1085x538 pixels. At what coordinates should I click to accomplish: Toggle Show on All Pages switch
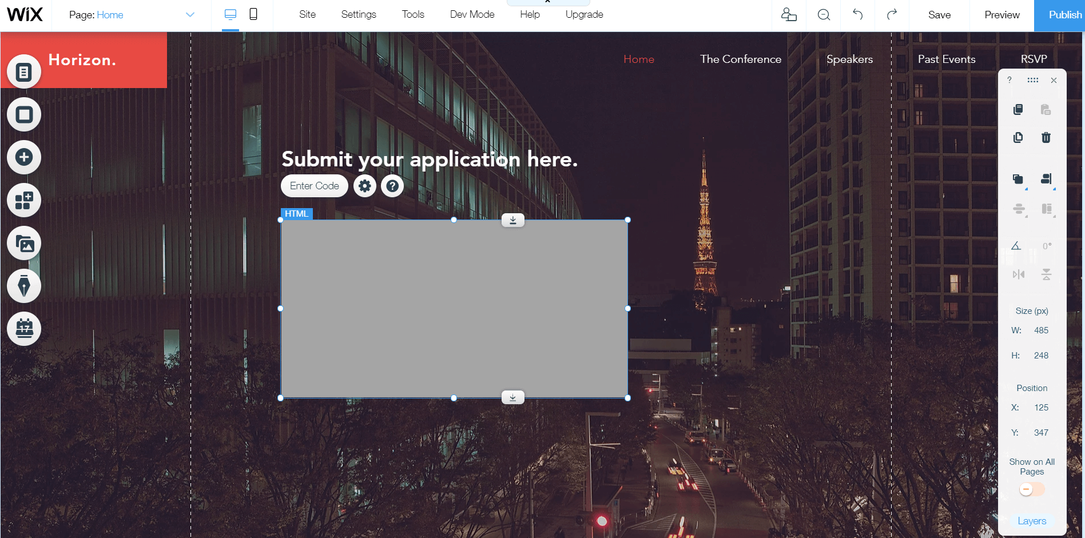(1031, 489)
